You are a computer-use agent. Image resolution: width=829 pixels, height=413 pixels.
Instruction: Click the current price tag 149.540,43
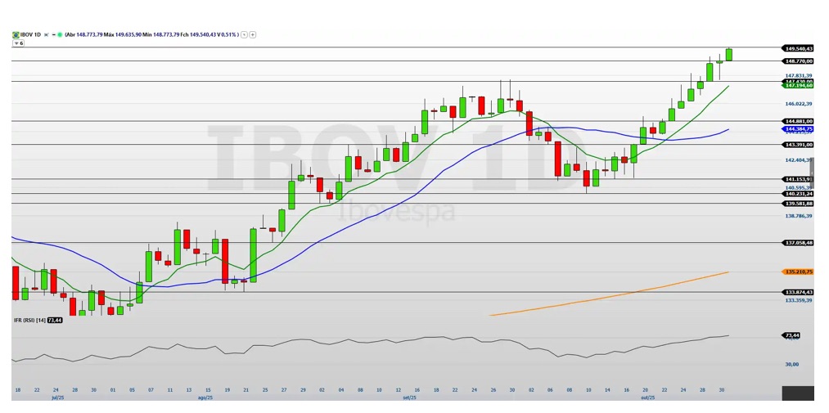(797, 48)
